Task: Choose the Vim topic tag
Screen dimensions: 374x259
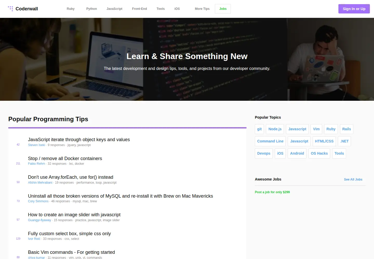Action: [316, 129]
